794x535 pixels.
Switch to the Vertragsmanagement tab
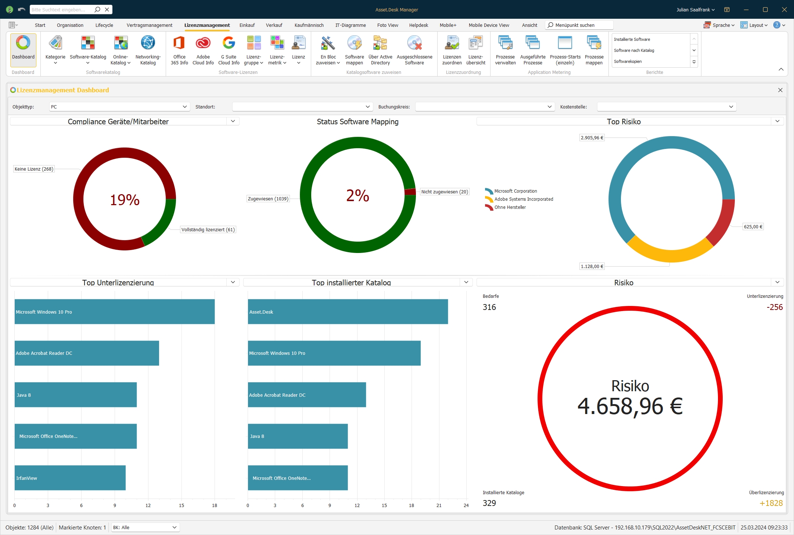[149, 25]
